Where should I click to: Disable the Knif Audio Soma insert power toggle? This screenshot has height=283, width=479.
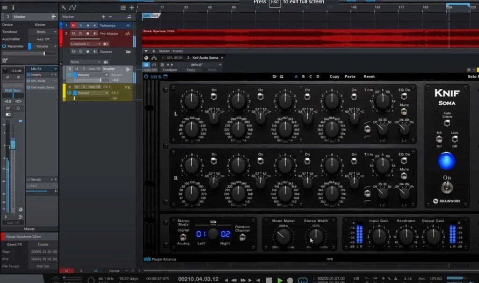[x=147, y=64]
